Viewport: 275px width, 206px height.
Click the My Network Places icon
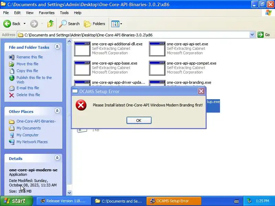[x=12, y=142]
